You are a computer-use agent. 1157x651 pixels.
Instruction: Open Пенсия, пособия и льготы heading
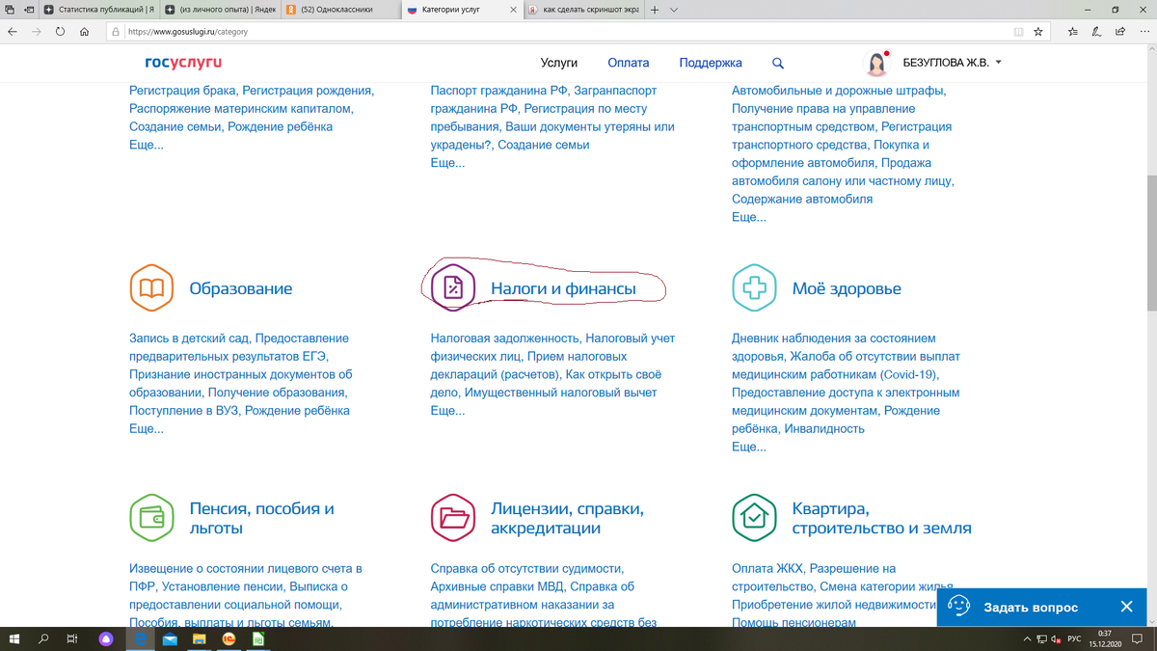pyautogui.click(x=261, y=518)
